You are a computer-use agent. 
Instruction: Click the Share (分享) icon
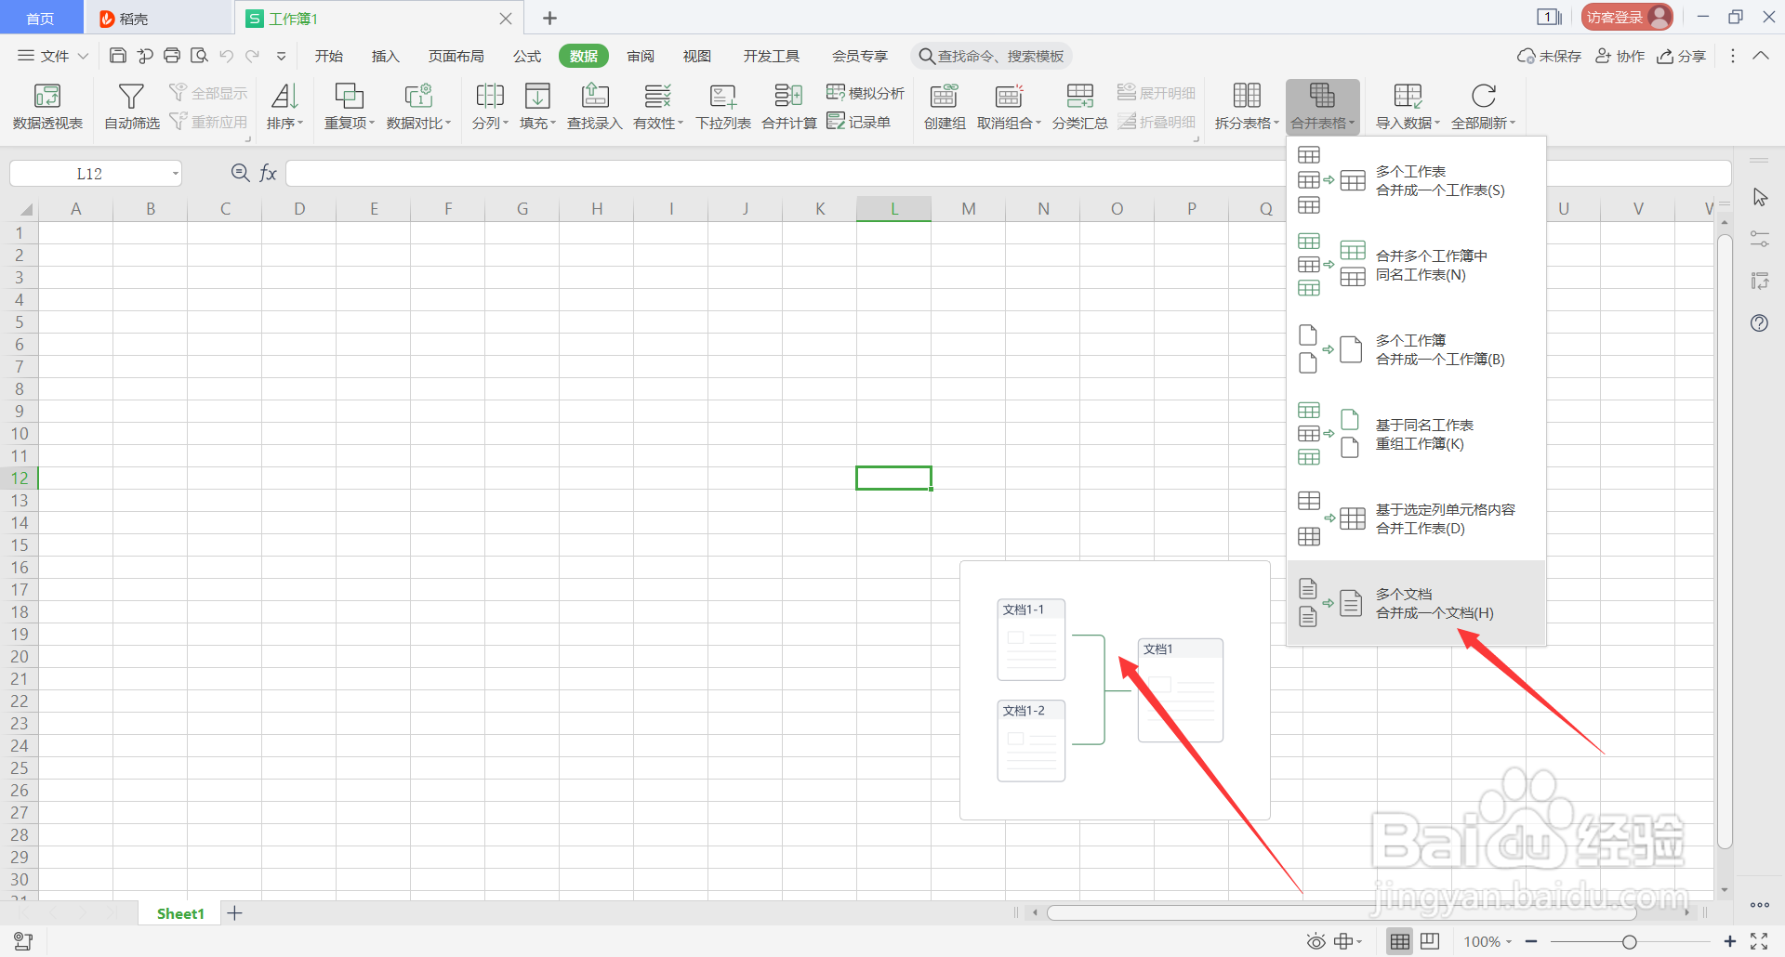click(1682, 56)
